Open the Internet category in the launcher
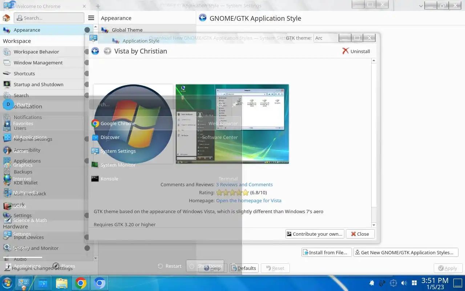 pyautogui.click(x=44, y=179)
